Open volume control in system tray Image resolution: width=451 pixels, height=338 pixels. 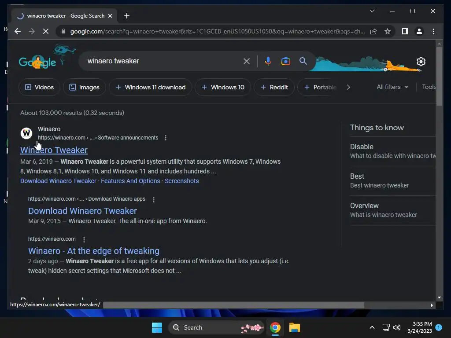397,327
